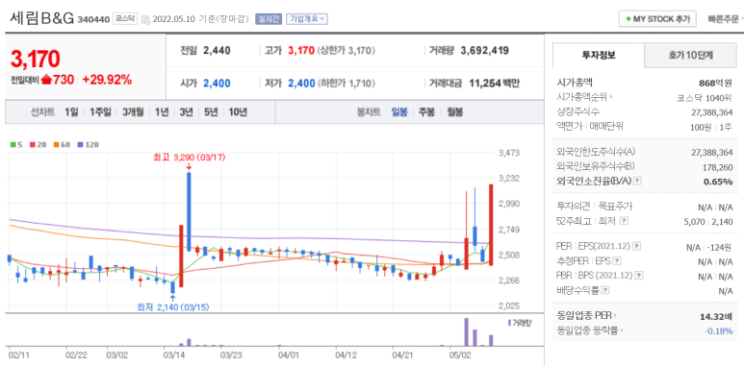
Task: Click the MY STOCK 추가 button
Action: (657, 19)
